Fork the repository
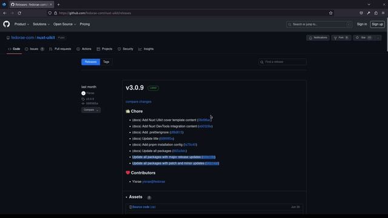This screenshot has width=388, height=218. tap(341, 38)
